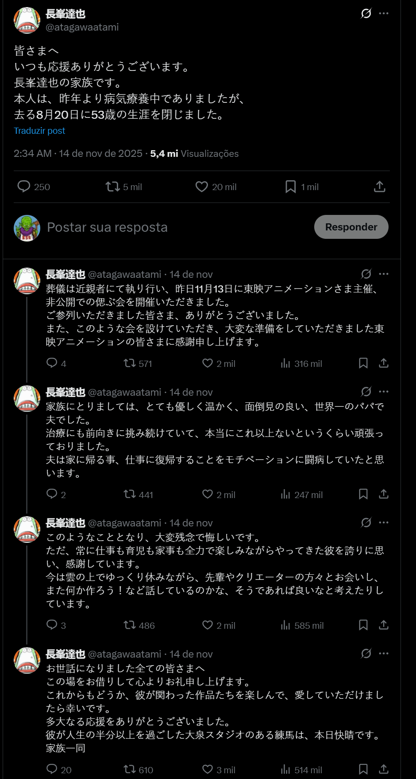Share the main post
Image resolution: width=416 pixels, height=779 pixels.
click(379, 187)
